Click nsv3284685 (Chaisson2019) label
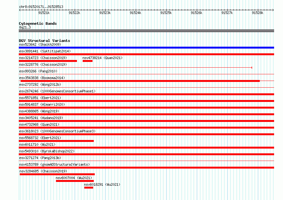The image size is (283, 200). (43, 171)
